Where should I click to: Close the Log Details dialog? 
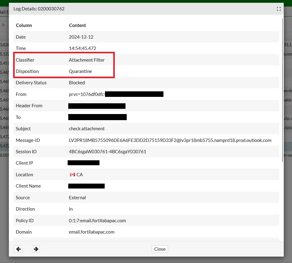(x=160, y=249)
